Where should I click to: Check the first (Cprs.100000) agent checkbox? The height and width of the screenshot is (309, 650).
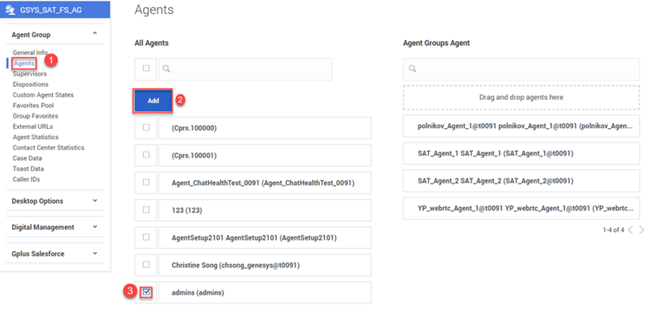[146, 127]
